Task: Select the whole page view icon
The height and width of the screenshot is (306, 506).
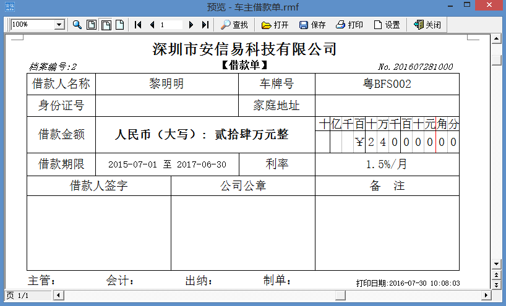Action: [92, 25]
